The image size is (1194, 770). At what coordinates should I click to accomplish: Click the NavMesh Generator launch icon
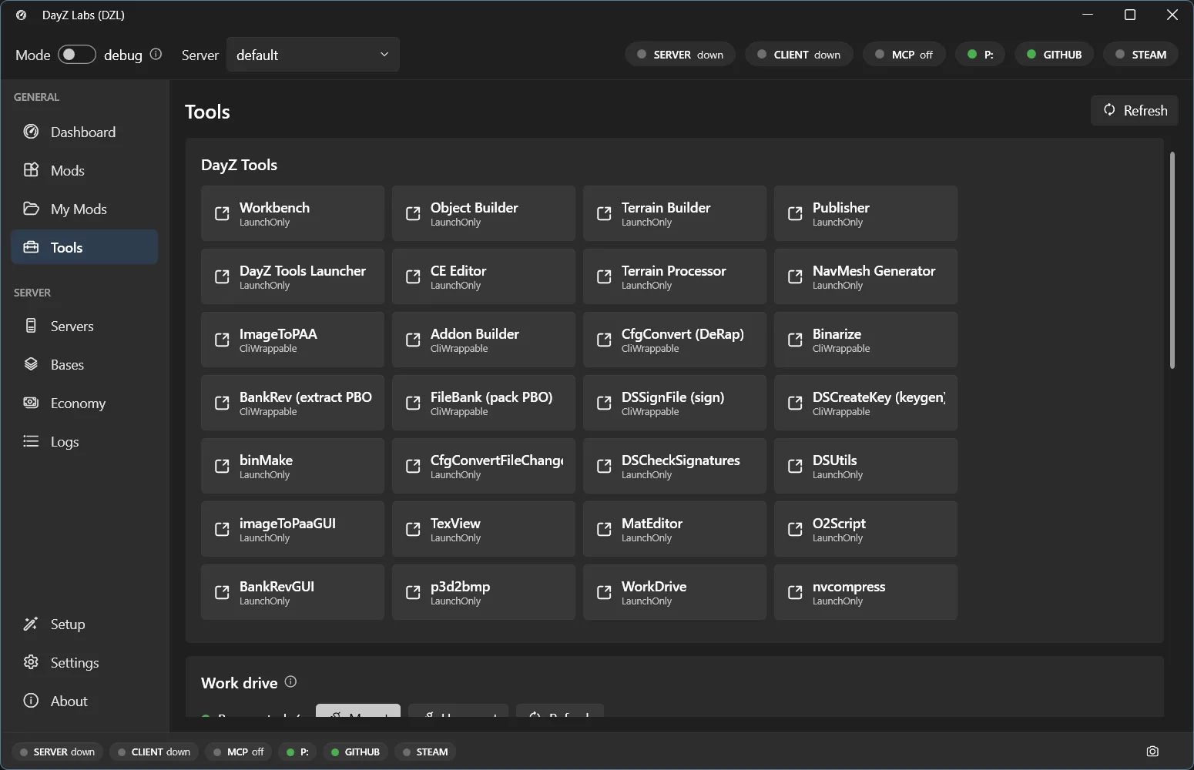[795, 276]
